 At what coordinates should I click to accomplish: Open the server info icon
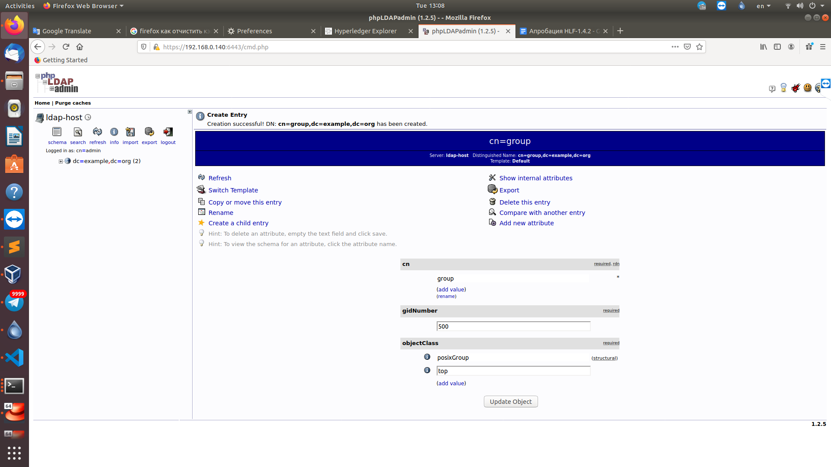(x=114, y=132)
